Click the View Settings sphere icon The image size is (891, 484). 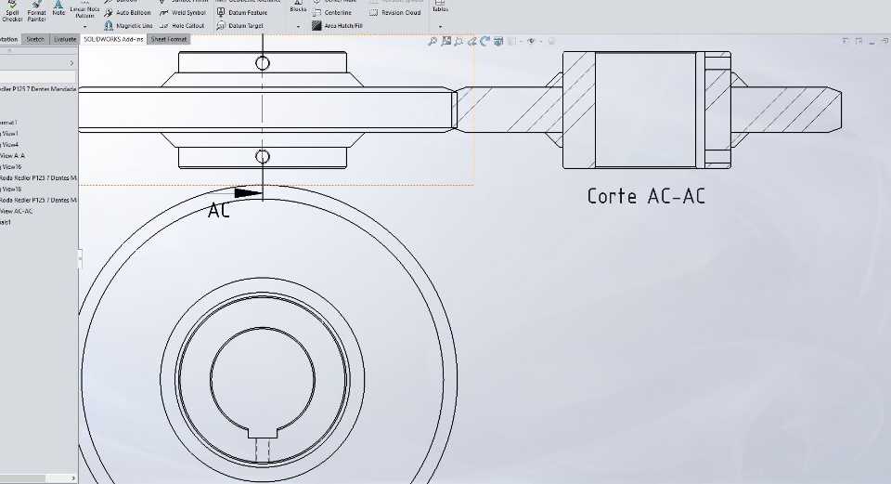[551, 41]
